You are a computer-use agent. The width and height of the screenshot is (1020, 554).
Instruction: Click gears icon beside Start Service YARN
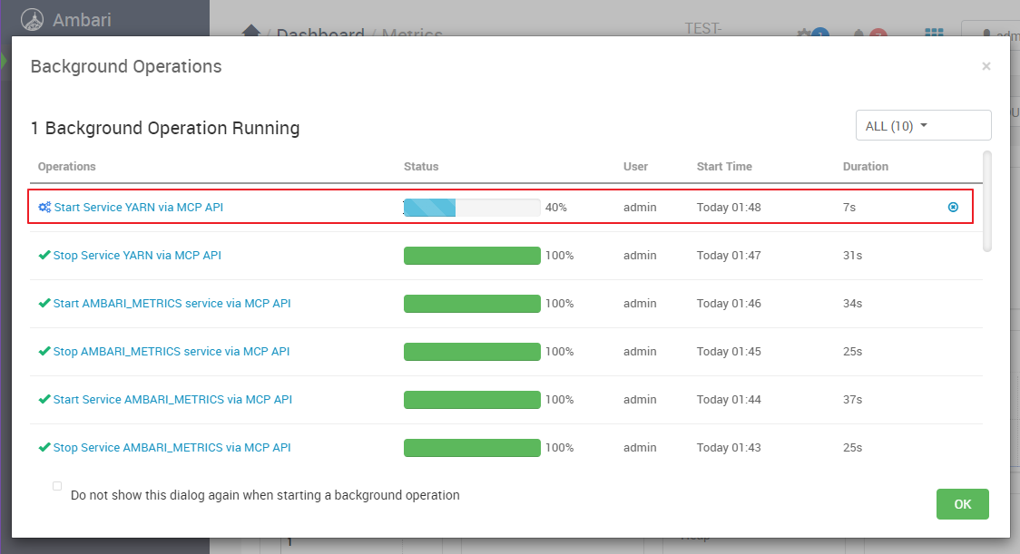click(x=44, y=208)
